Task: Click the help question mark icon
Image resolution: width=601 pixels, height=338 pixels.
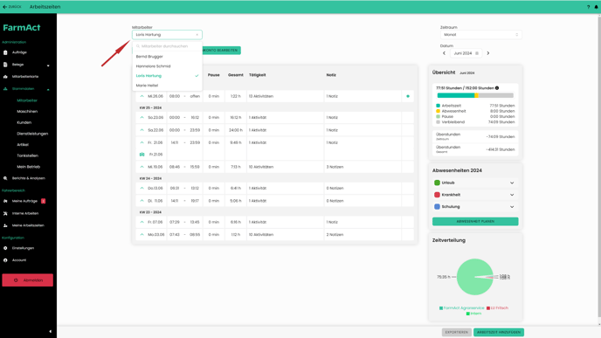Action: click(x=589, y=7)
